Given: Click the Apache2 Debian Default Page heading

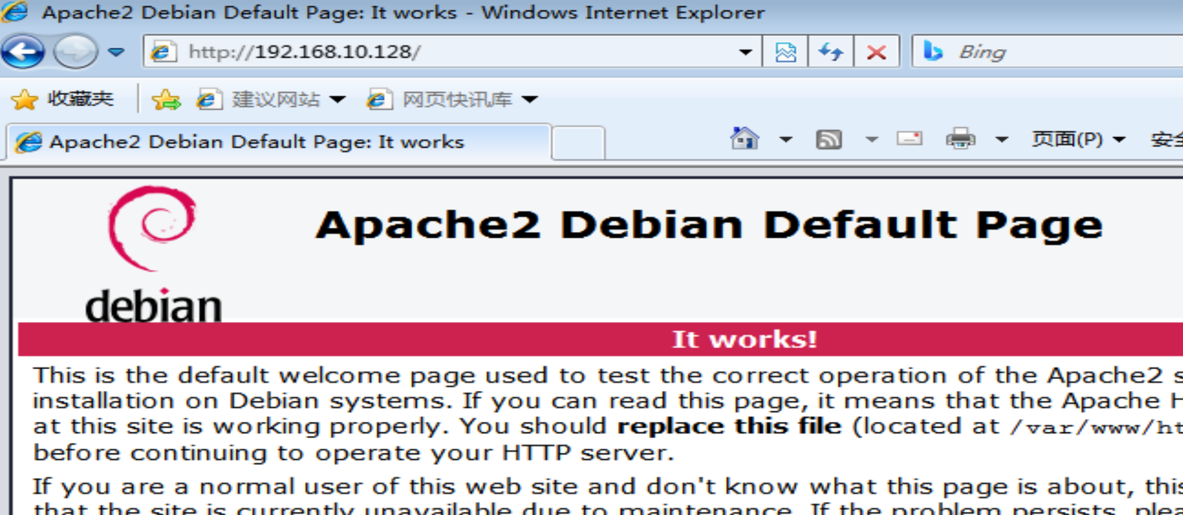Looking at the screenshot, I should tap(709, 225).
